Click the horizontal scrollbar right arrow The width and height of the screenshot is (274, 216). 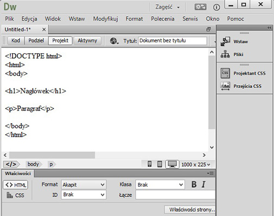click(x=204, y=155)
